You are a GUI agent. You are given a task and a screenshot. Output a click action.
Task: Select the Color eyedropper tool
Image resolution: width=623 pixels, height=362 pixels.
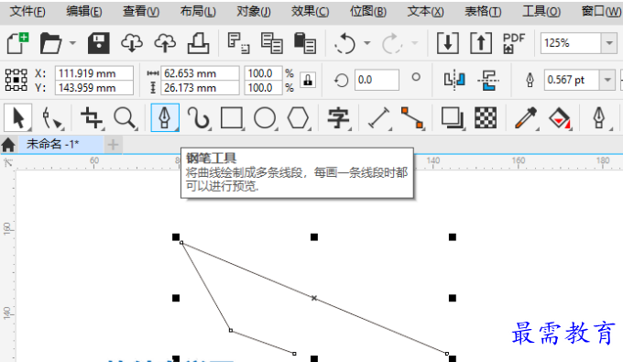coord(527,118)
